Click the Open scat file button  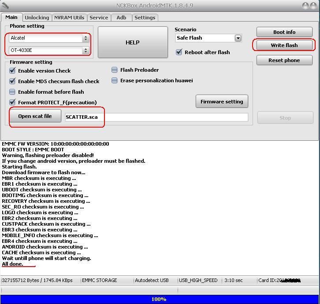pos(35,116)
